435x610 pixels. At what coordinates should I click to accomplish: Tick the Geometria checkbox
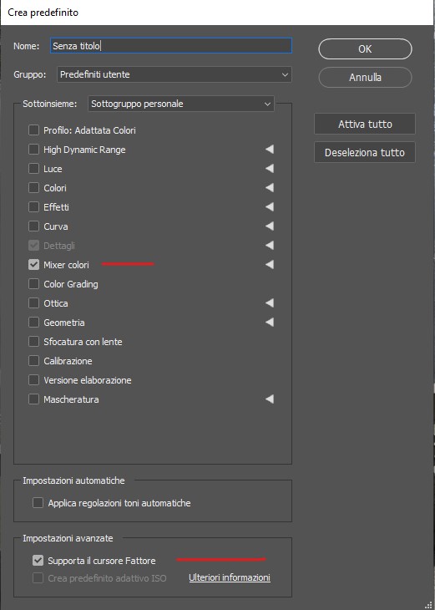[34, 322]
